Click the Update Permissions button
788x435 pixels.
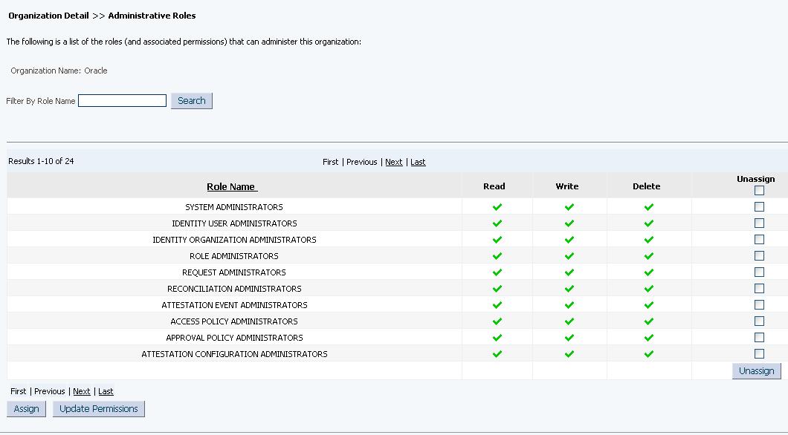pyautogui.click(x=98, y=409)
